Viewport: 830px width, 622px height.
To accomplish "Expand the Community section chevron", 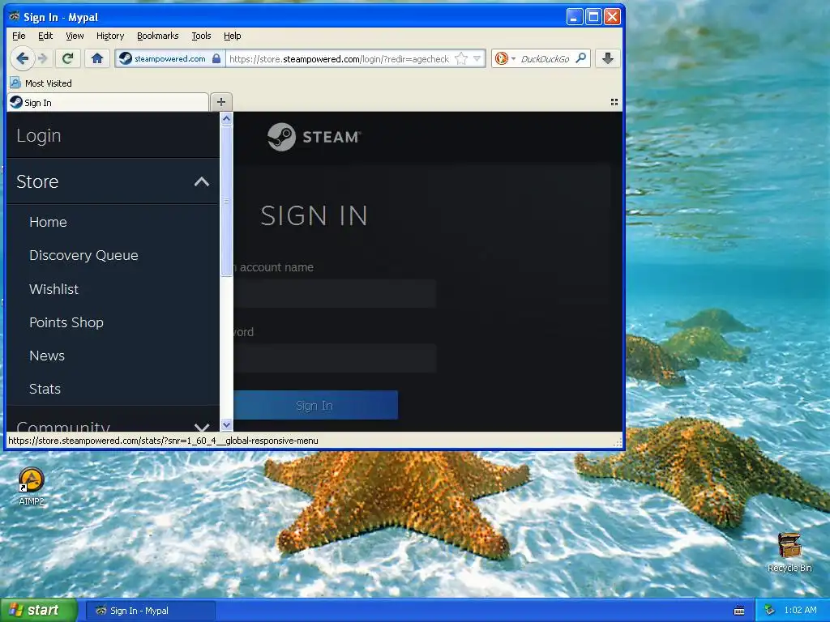I will click(202, 426).
